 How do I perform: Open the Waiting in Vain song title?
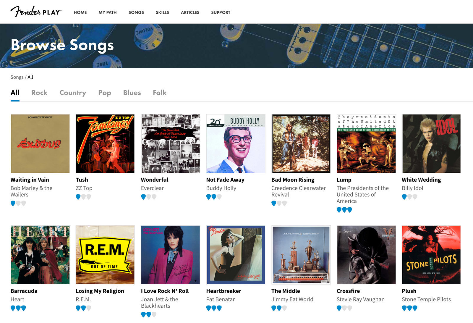click(30, 180)
